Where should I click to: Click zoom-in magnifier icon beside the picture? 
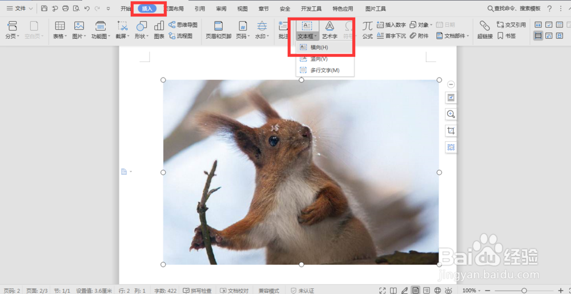[451, 114]
